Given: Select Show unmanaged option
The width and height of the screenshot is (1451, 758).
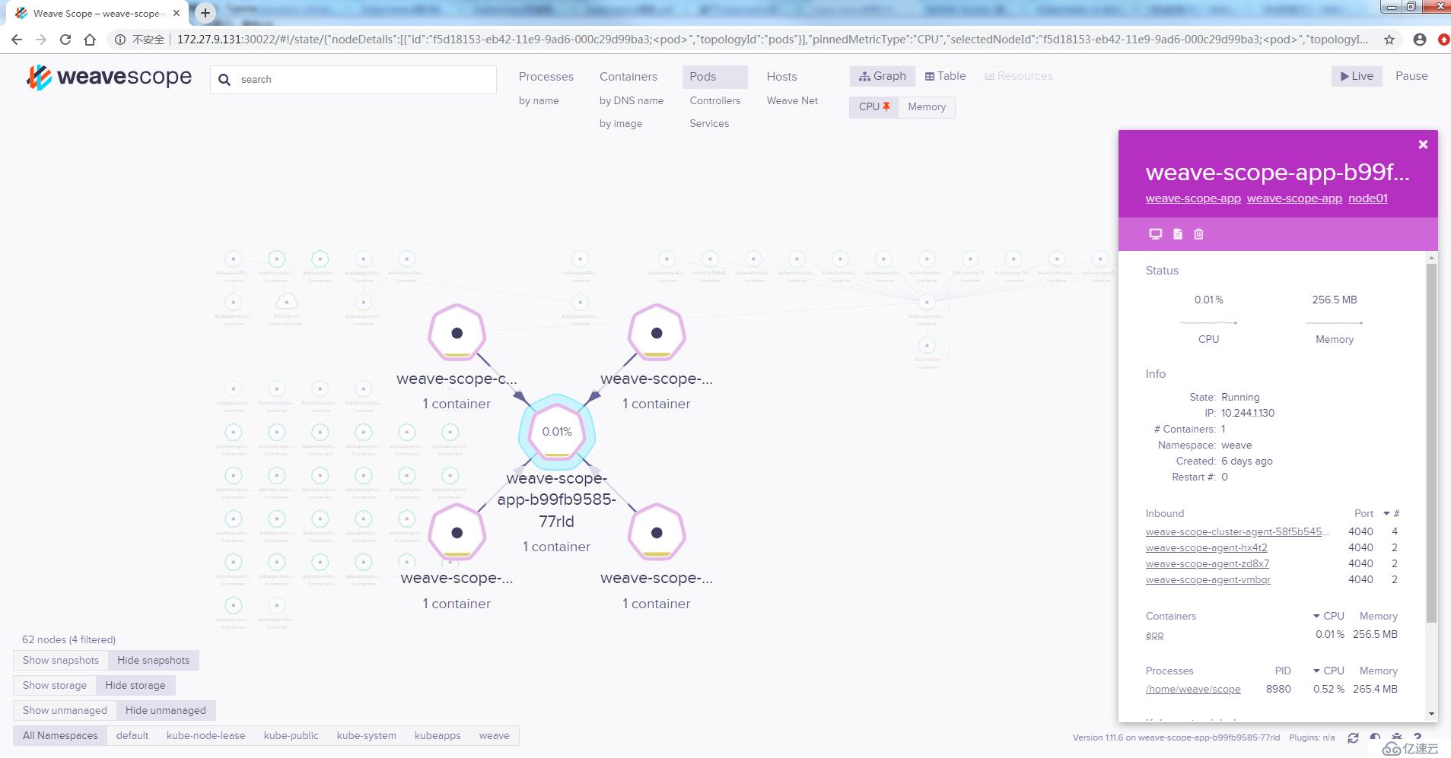Looking at the screenshot, I should coord(65,711).
